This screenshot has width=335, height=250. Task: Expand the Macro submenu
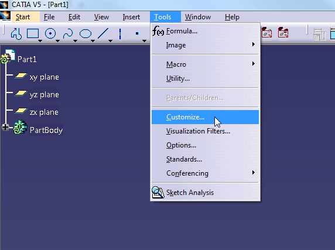tap(205, 64)
